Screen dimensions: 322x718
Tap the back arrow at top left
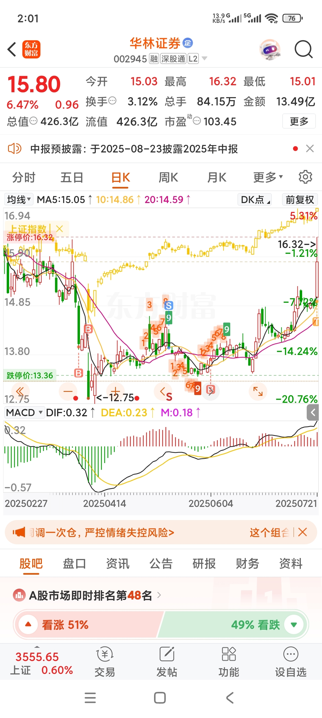tap(12, 49)
